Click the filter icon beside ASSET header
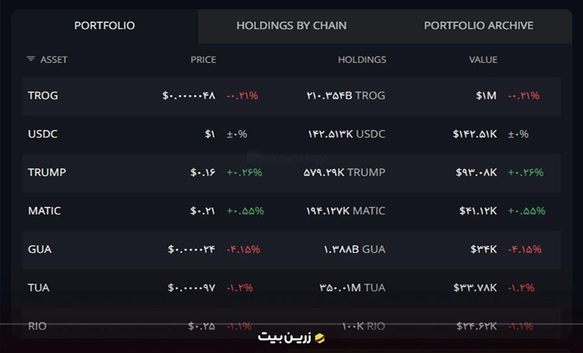Viewport: 583px width, 353px height. (31, 59)
